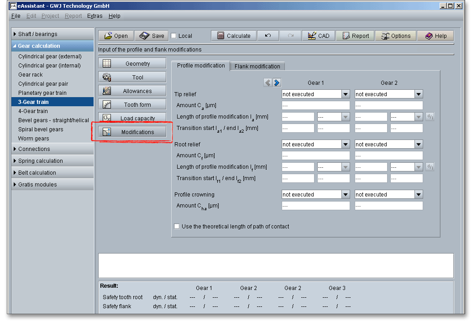Expand the Spring calculation section

[41, 161]
